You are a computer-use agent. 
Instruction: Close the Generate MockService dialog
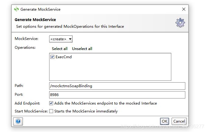pyautogui.click(x=184, y=9)
